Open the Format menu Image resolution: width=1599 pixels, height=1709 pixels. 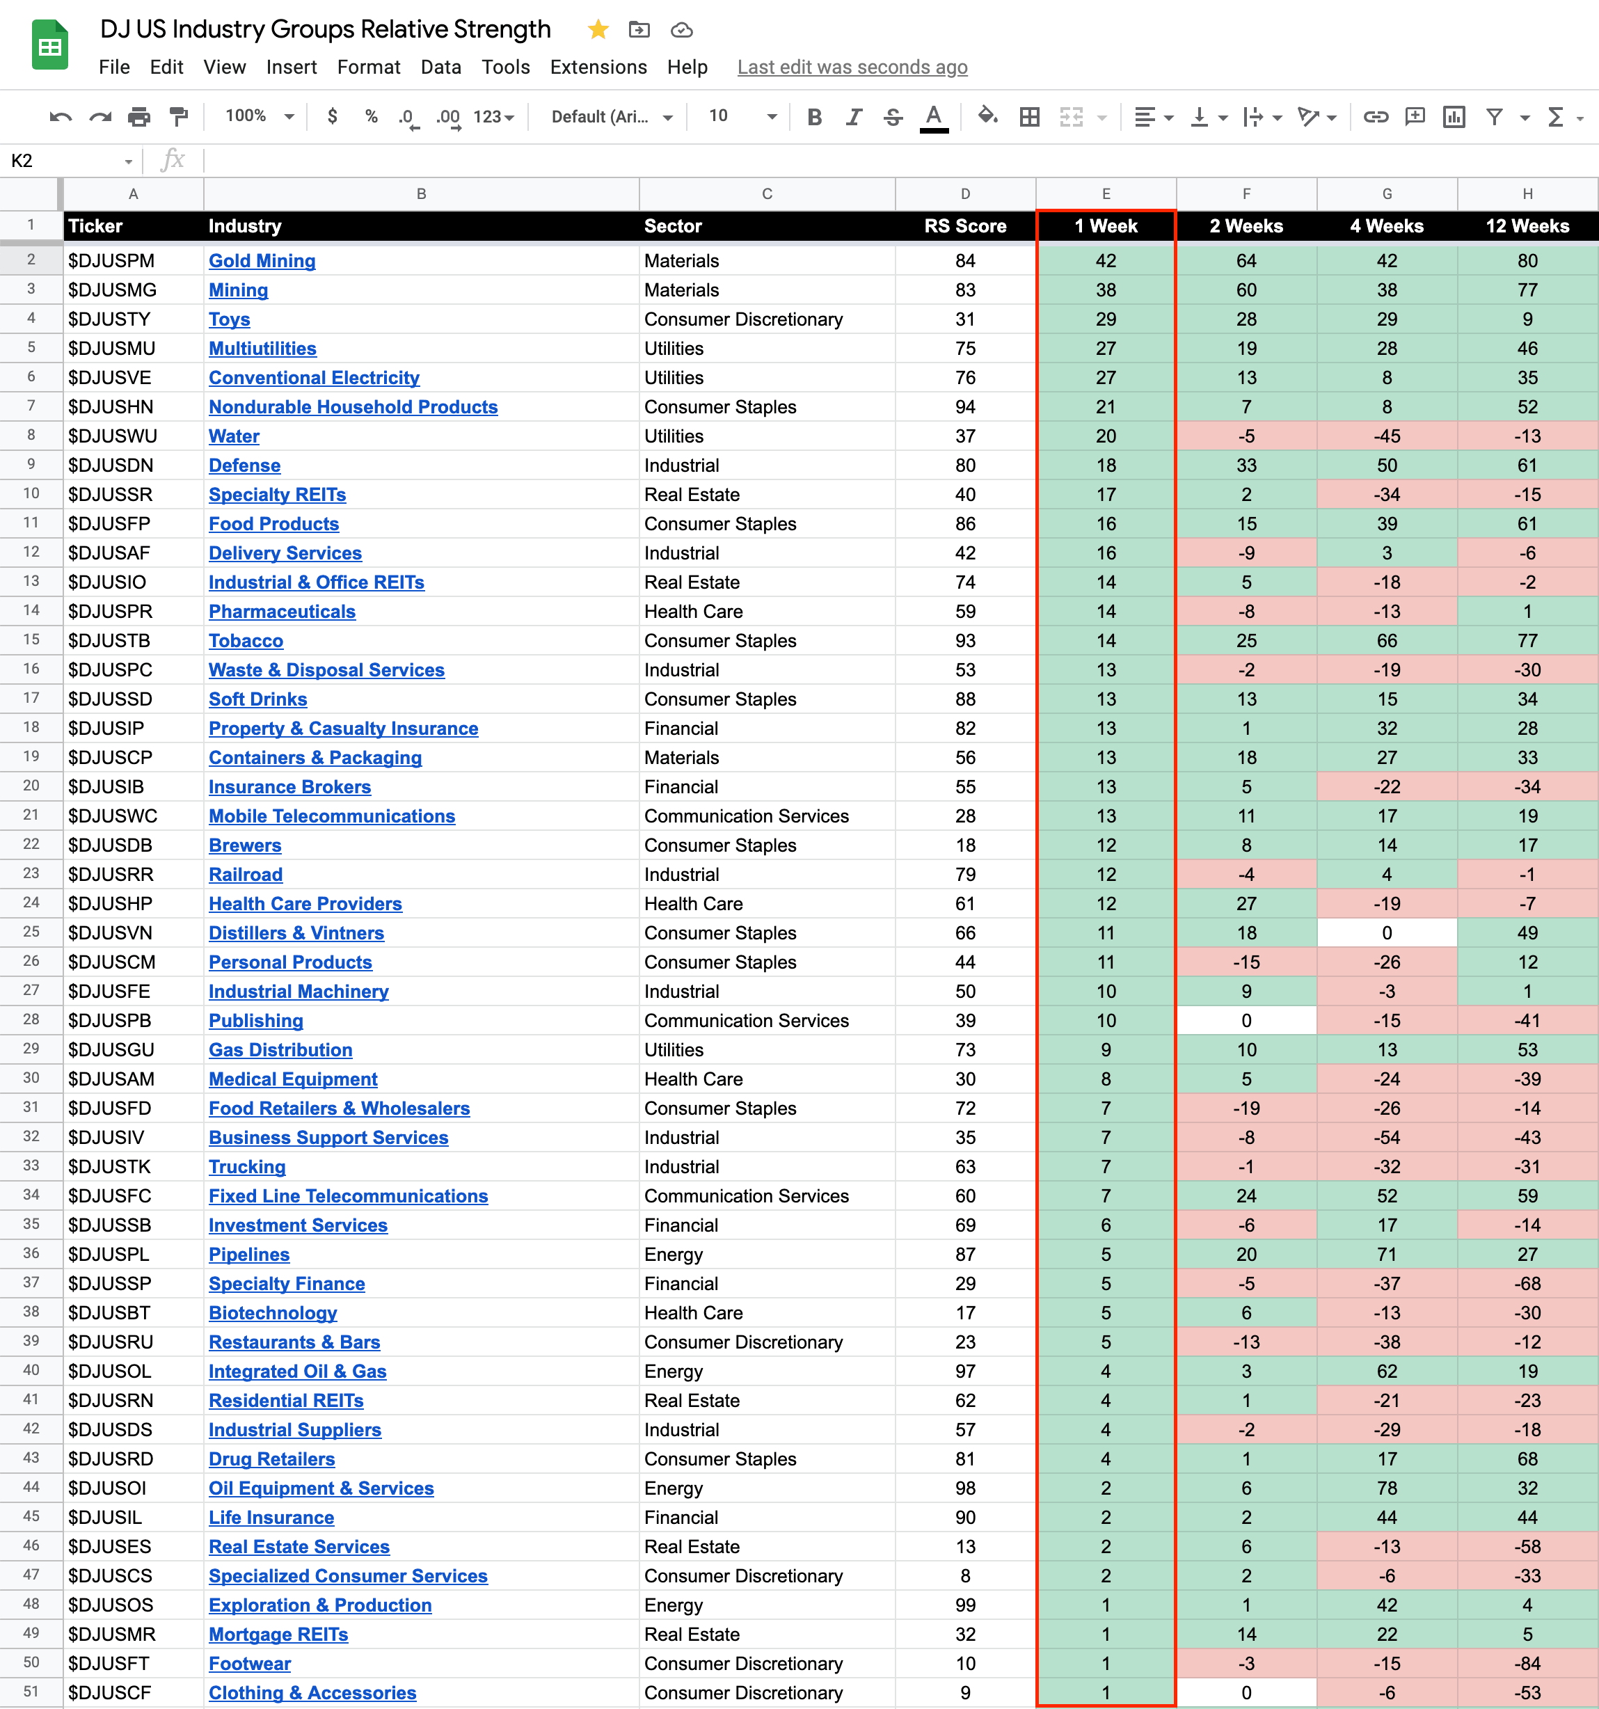click(368, 67)
